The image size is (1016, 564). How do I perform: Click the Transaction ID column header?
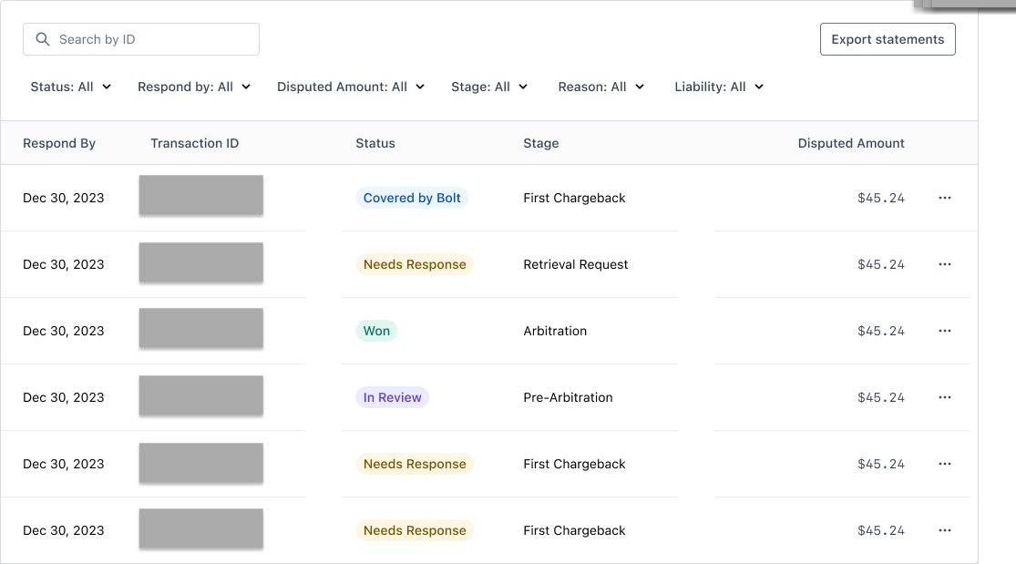[x=194, y=143]
